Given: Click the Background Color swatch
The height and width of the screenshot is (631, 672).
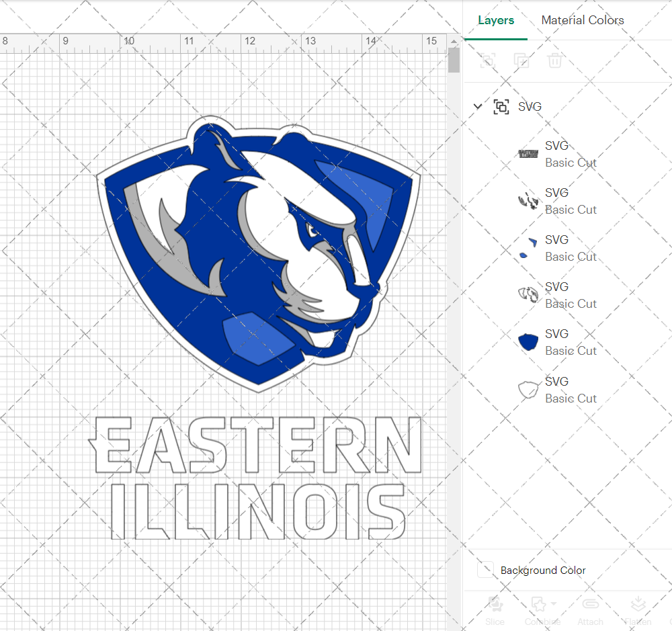Looking at the screenshot, I should click(x=486, y=570).
